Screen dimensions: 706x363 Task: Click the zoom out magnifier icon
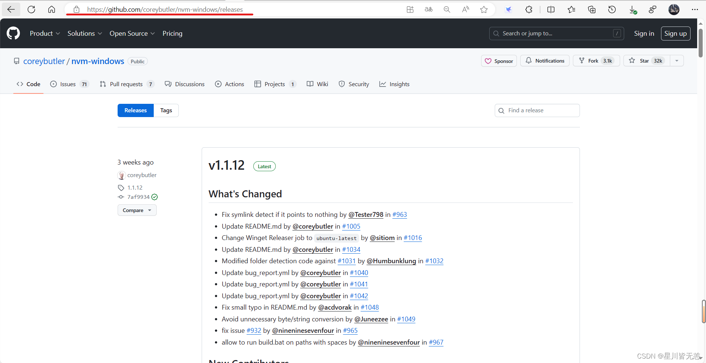[x=447, y=10]
